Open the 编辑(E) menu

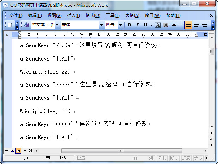35,15
